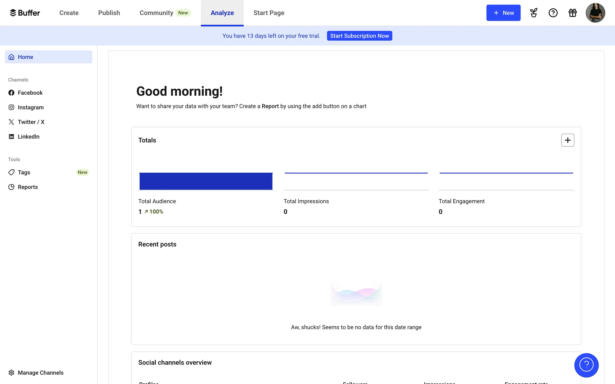Select the Facebook channel
The width and height of the screenshot is (615, 384).
point(30,93)
